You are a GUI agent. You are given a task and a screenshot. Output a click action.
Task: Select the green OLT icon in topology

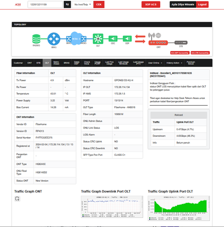point(98,39)
